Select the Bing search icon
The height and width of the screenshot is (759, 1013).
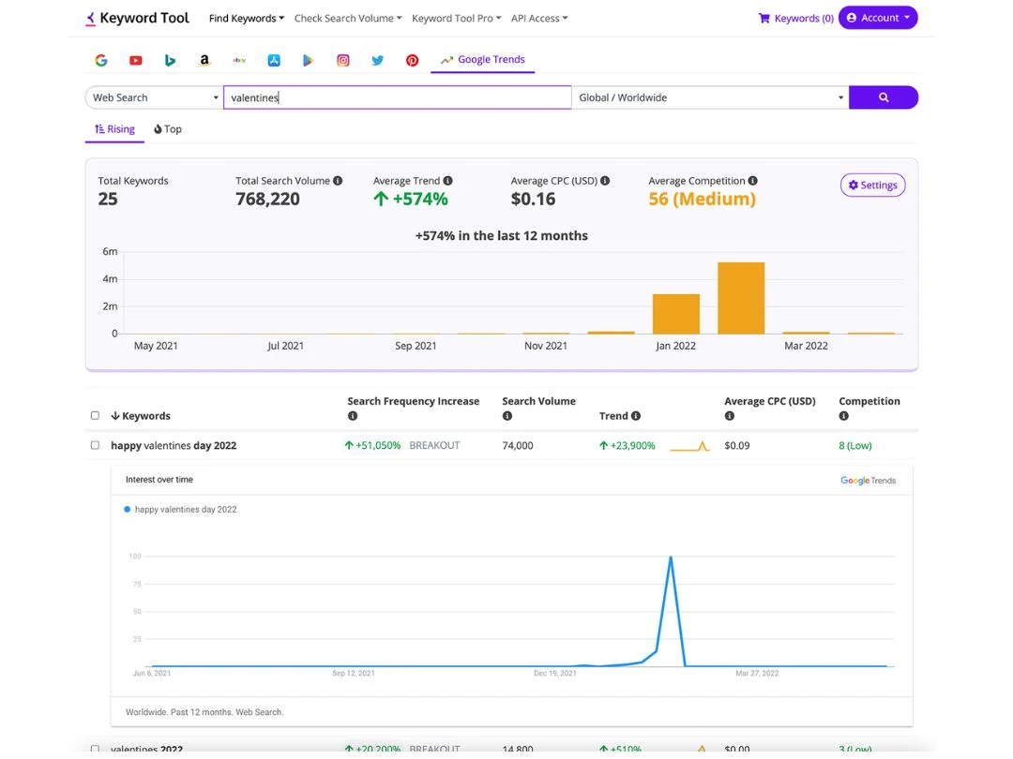(x=170, y=59)
